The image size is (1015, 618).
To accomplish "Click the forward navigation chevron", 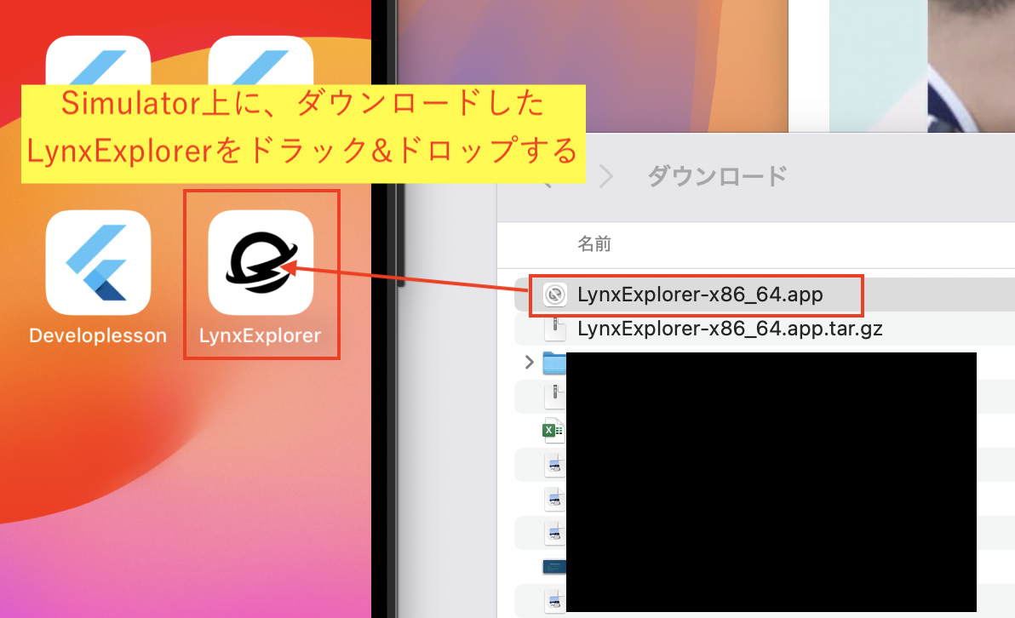I will pyautogui.click(x=605, y=176).
